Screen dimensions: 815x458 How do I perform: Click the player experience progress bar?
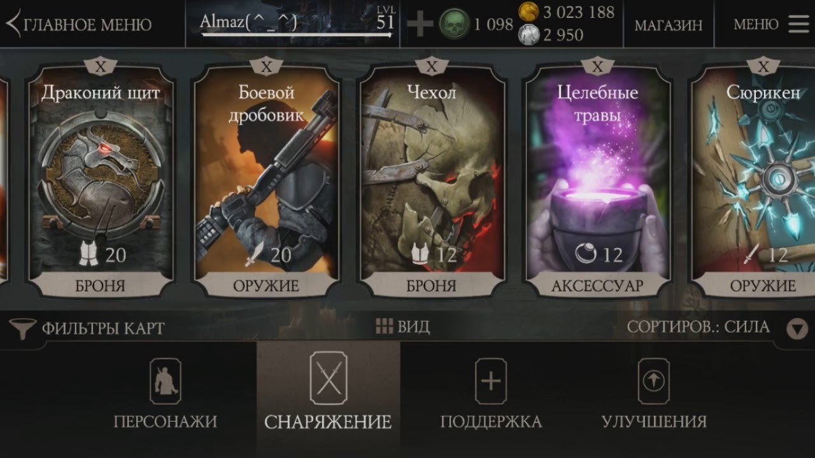point(297,35)
